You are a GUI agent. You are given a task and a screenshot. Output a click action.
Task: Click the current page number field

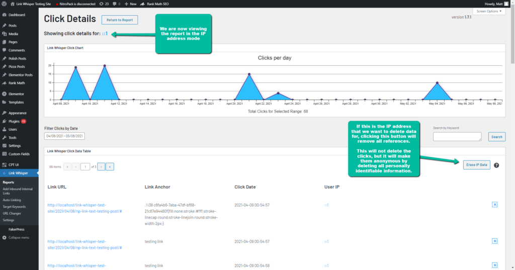(x=85, y=167)
